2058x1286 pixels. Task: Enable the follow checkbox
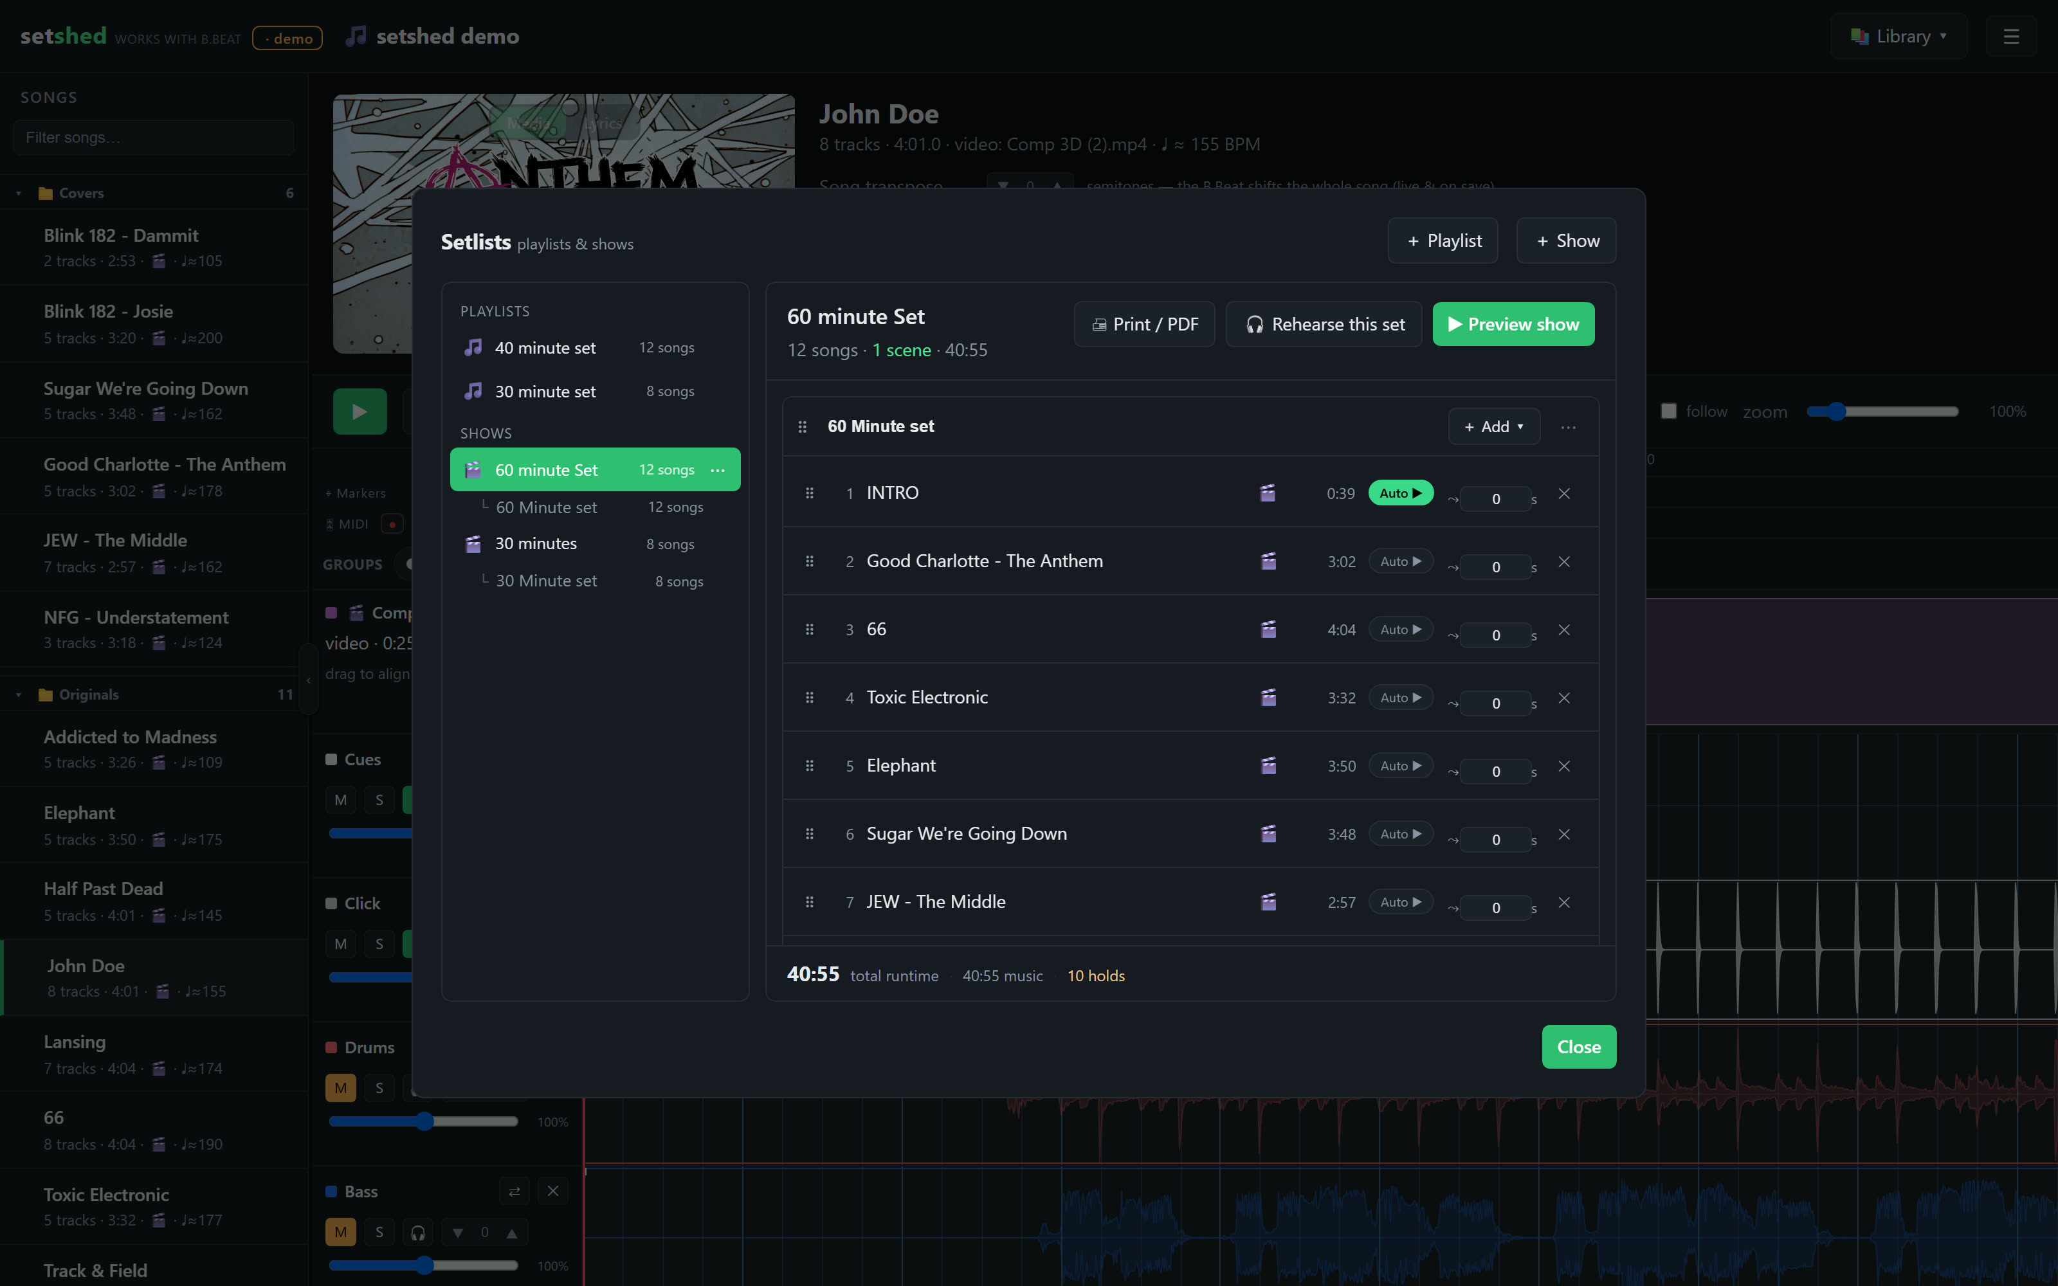1668,411
